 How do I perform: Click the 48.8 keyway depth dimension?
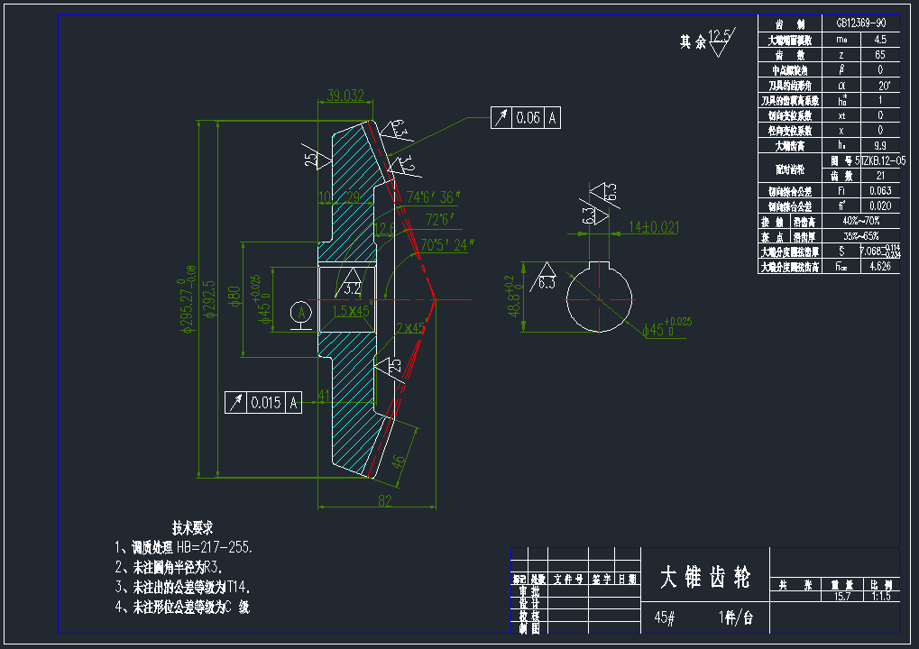pyautogui.click(x=513, y=297)
